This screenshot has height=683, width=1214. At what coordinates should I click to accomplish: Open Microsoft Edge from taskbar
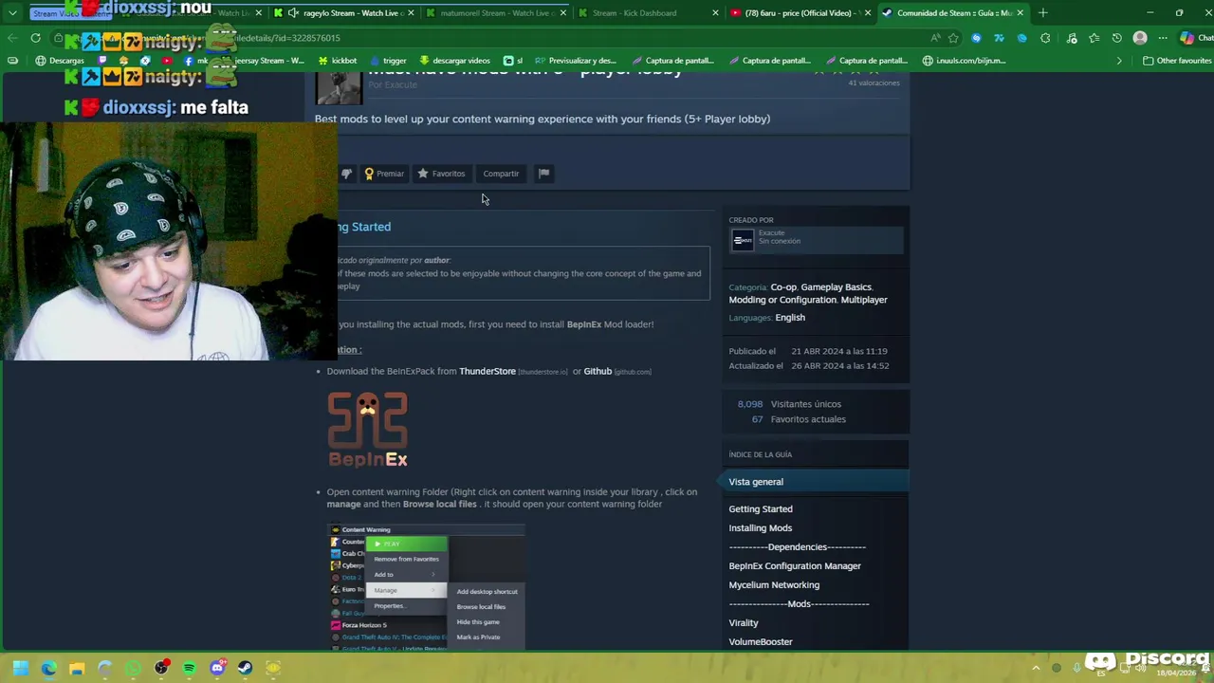pos(49,668)
